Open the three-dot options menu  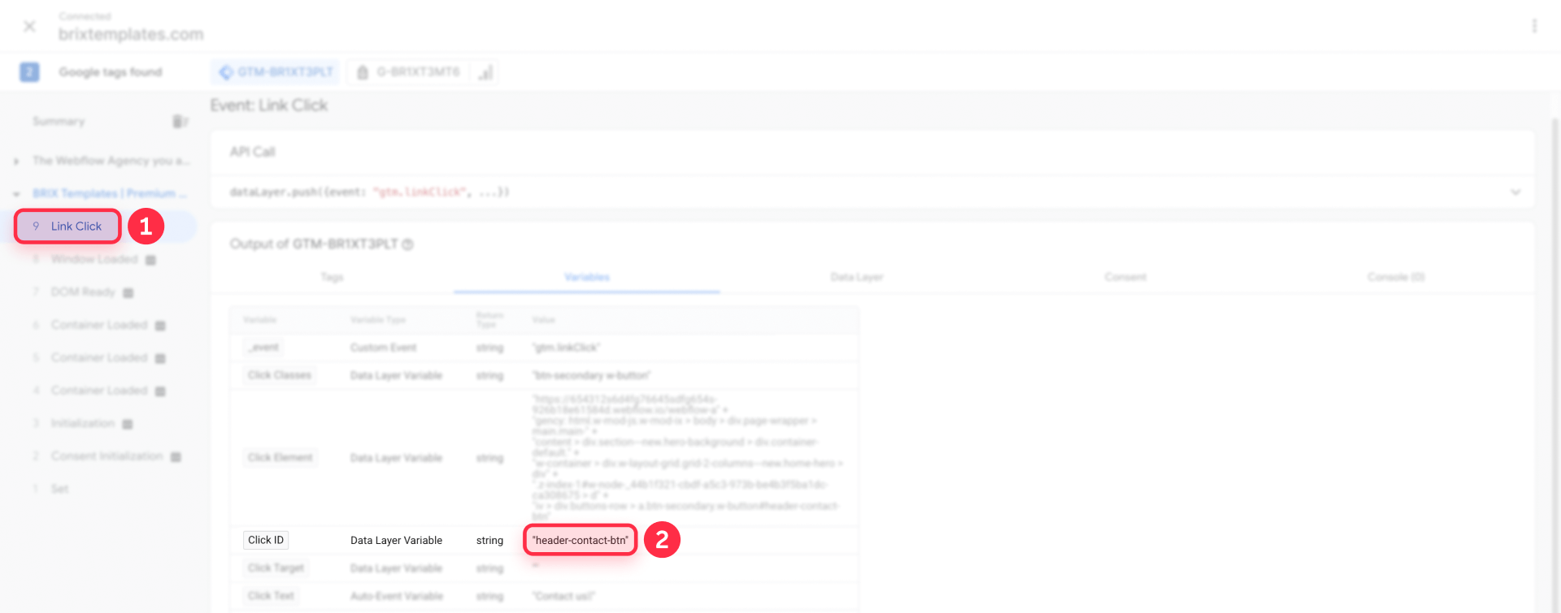(1534, 26)
